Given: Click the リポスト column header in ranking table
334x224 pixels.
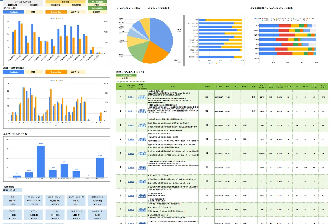Looking at the screenshot, I should [x=207, y=86].
